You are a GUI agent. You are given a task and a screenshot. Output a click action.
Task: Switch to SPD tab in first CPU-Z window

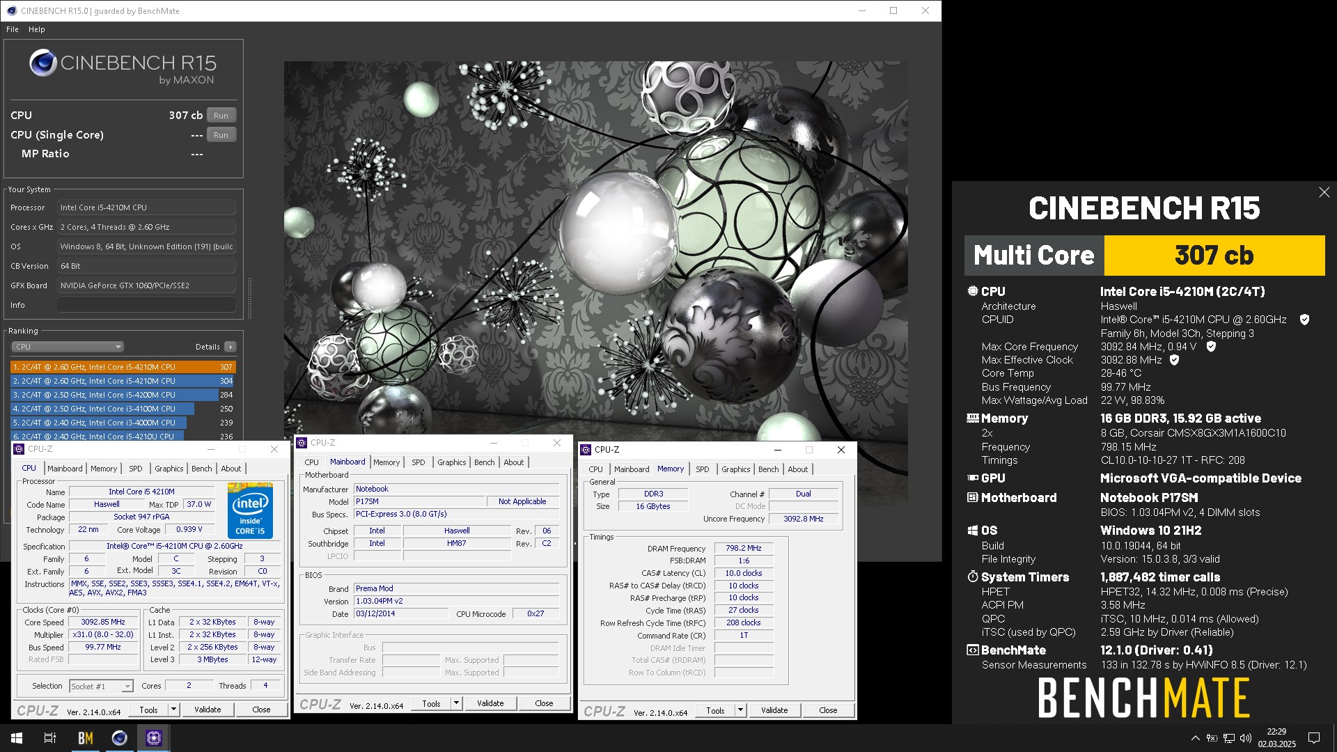[136, 469]
